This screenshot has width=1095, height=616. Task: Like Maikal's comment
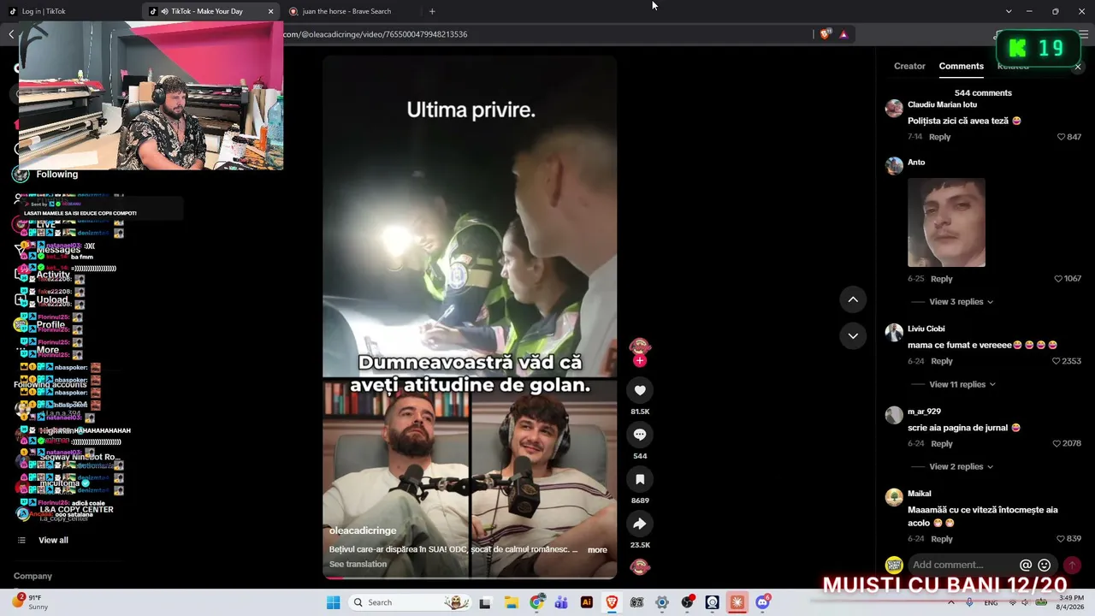click(1061, 539)
